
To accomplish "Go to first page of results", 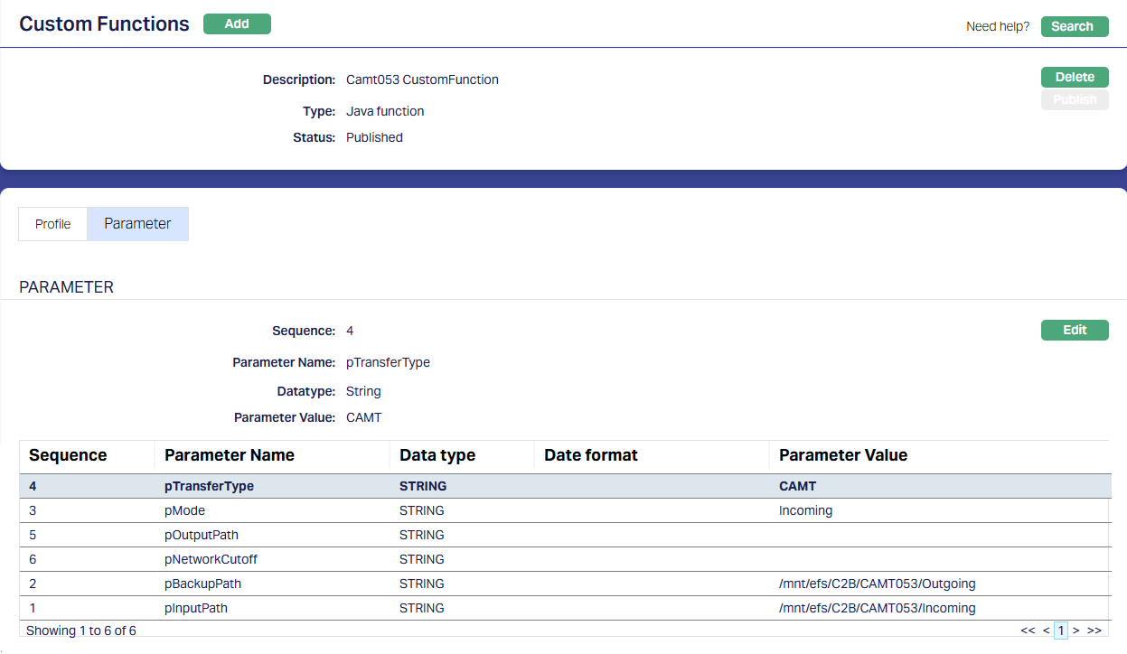I will pos(1028,631).
